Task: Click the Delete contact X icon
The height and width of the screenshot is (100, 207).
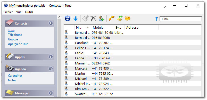Action: click(93, 18)
